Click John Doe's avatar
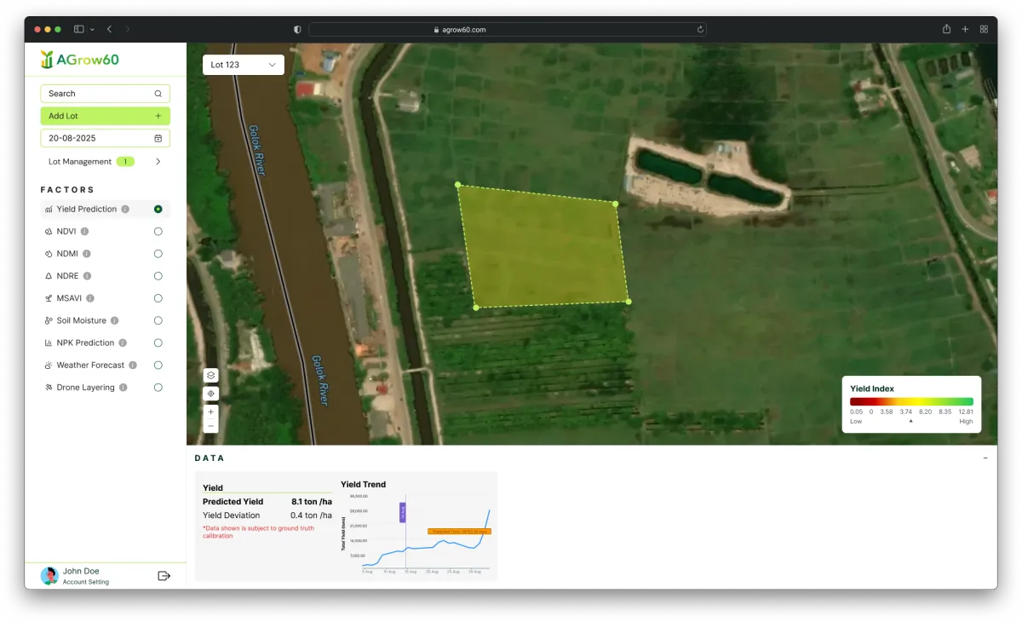Screen dimensions: 1022x622 [x=49, y=576]
